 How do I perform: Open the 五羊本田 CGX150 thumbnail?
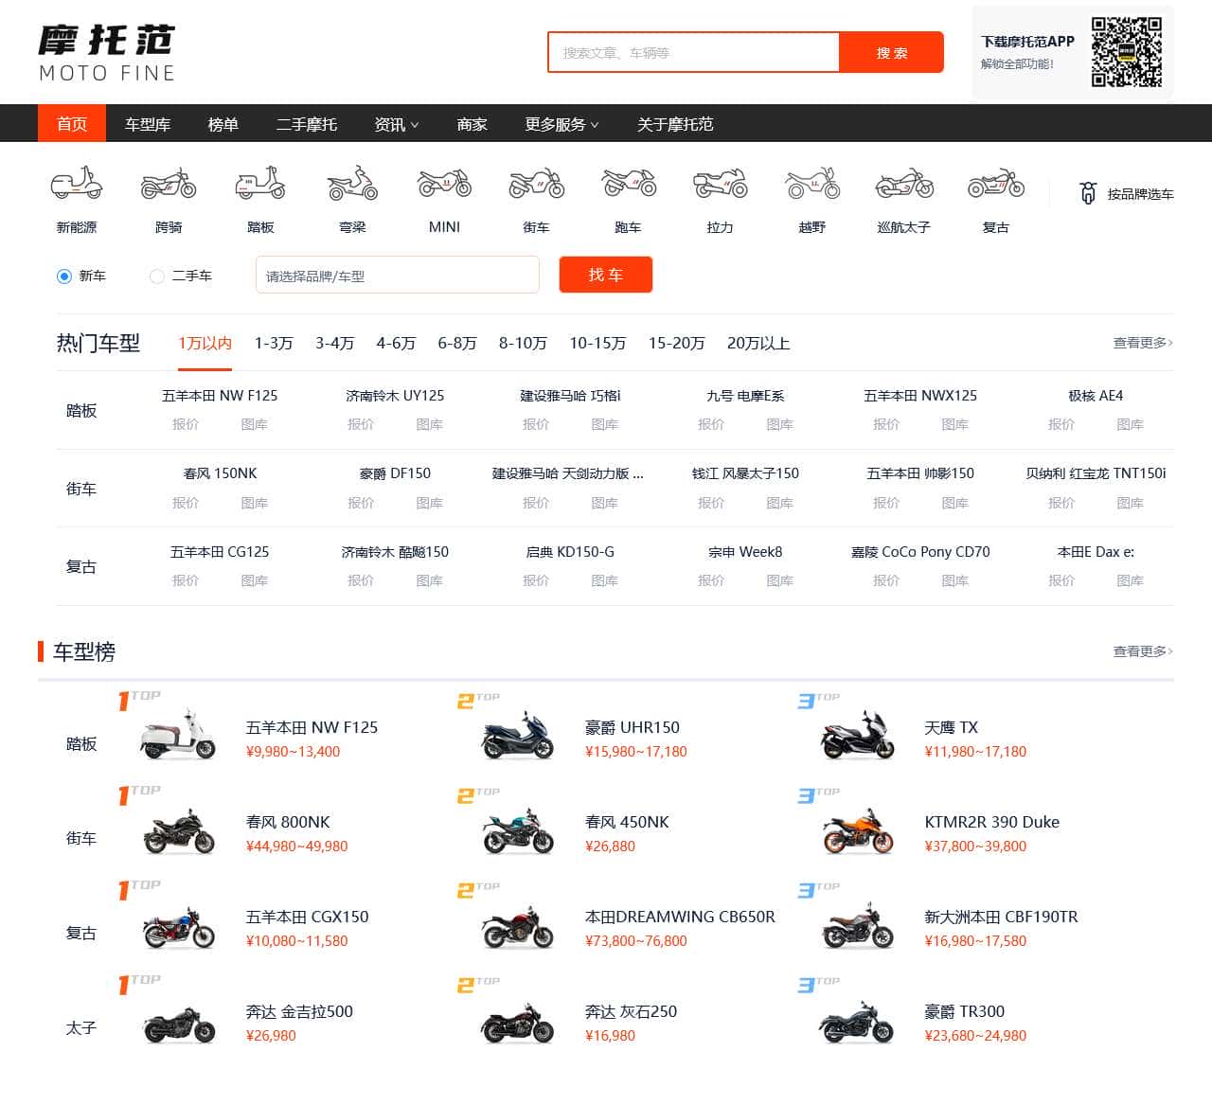(178, 927)
